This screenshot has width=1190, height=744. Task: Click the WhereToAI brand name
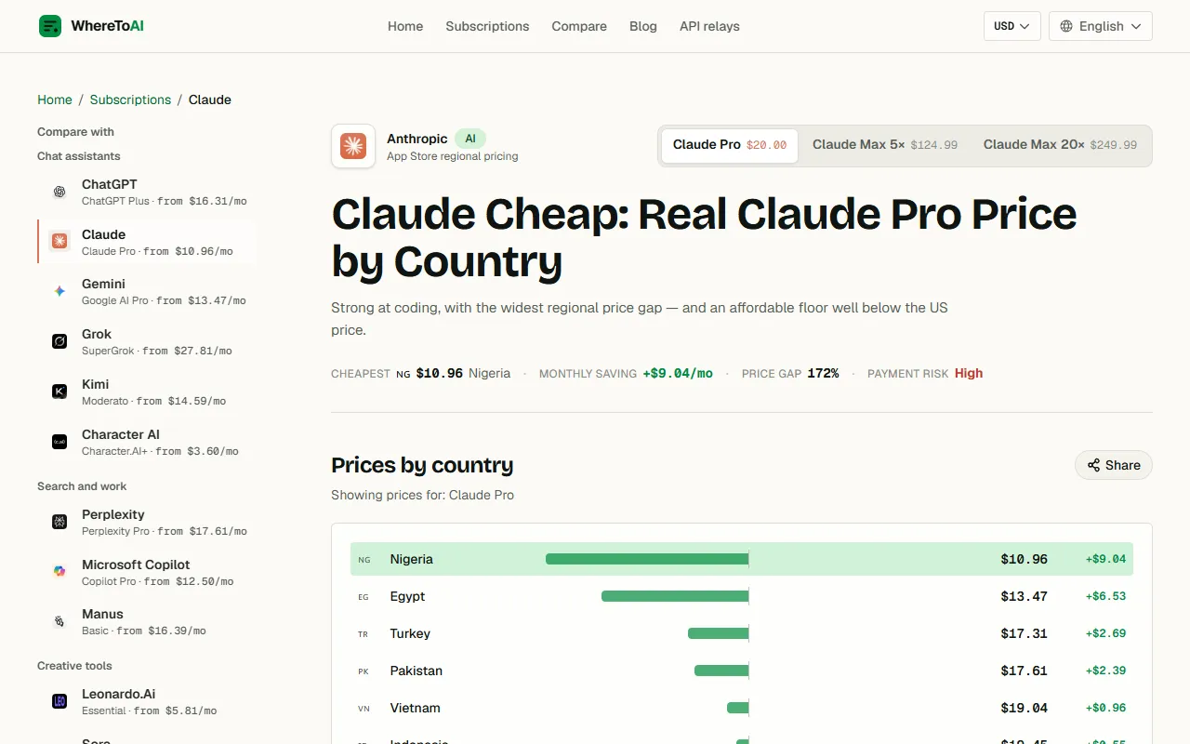[x=108, y=26]
